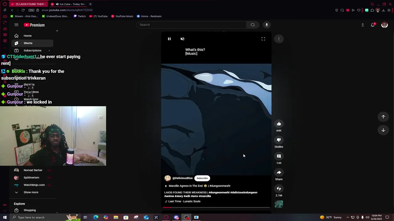Open the three-dot more options menu
Screen dimensions: 394x221
click(x=279, y=39)
